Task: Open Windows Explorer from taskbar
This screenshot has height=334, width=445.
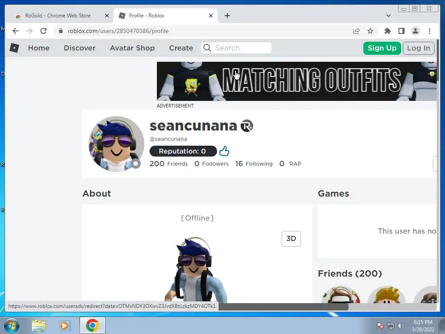Action: (x=39, y=325)
